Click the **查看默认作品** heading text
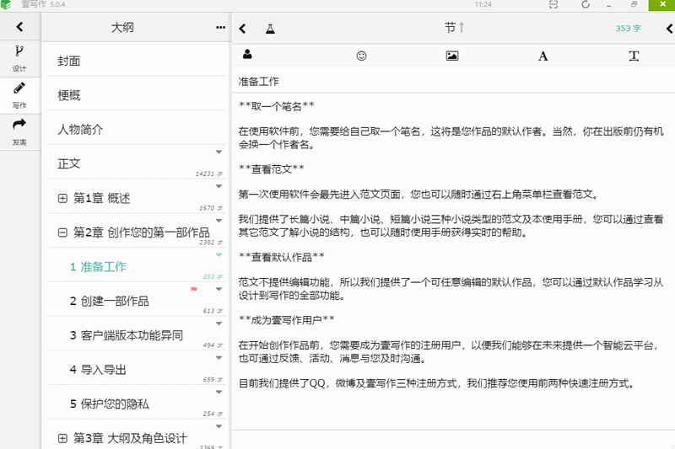This screenshot has width=675, height=449. coord(282,258)
